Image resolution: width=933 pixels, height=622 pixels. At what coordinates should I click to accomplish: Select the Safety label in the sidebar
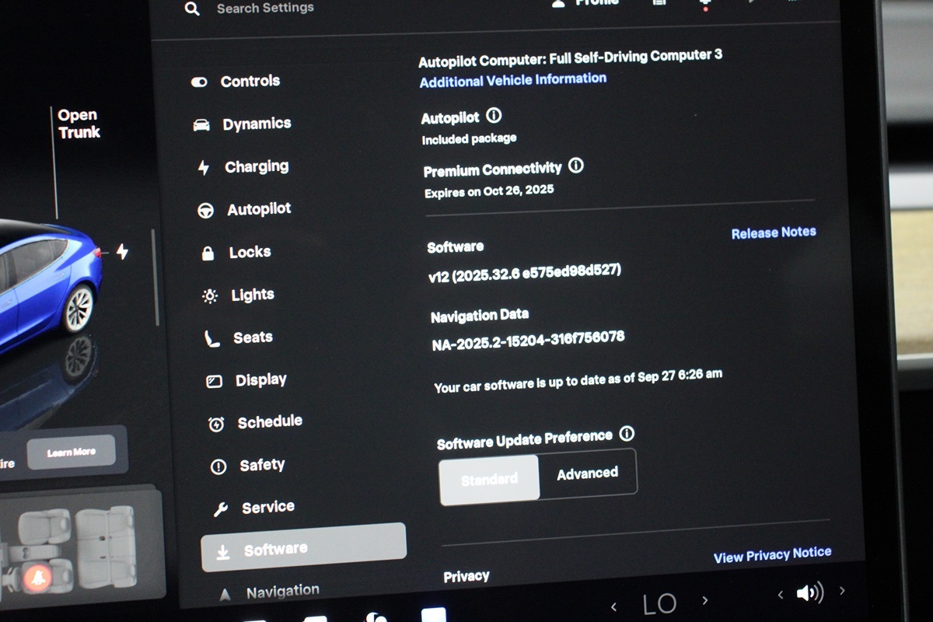(x=262, y=465)
